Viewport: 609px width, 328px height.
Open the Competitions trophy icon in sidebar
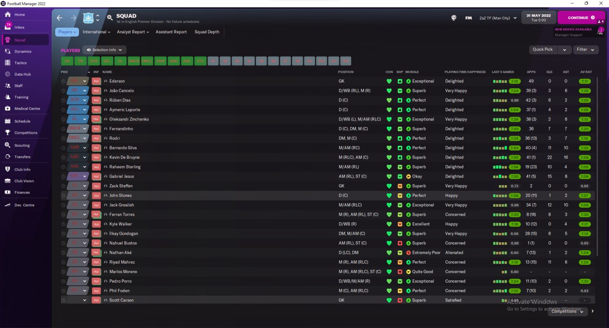[x=8, y=133]
